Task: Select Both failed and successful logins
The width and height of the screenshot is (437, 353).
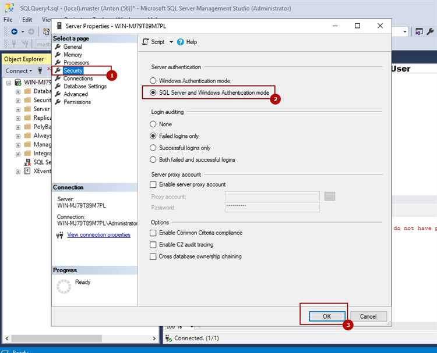Action: 153,160
